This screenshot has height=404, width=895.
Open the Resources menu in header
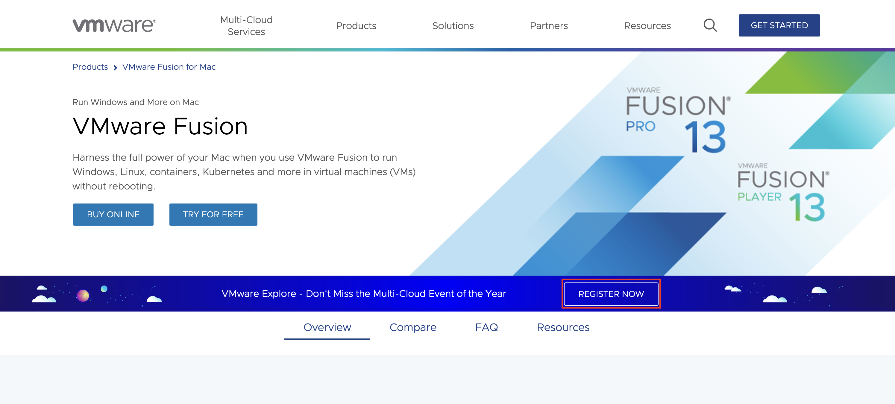(647, 26)
